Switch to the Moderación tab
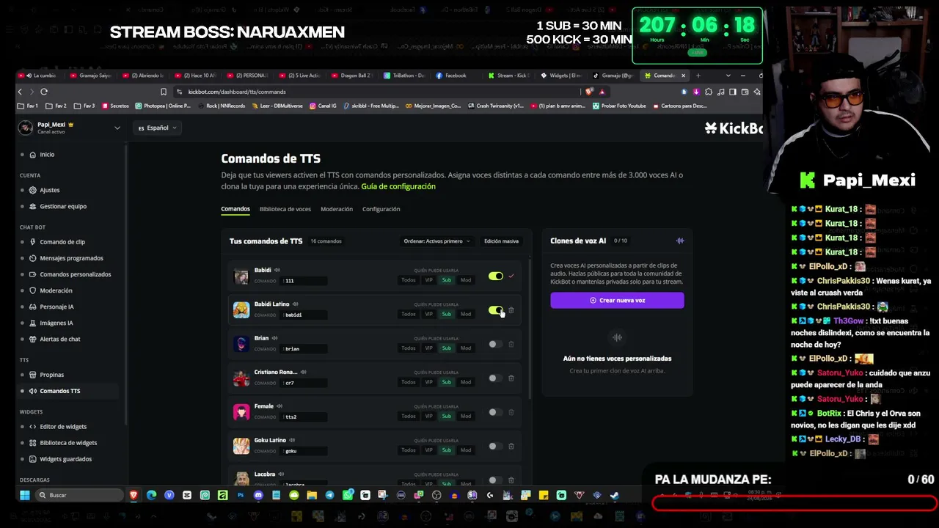This screenshot has width=939, height=528. pos(337,209)
